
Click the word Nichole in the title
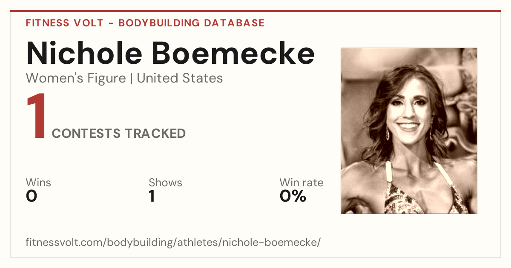click(84, 54)
